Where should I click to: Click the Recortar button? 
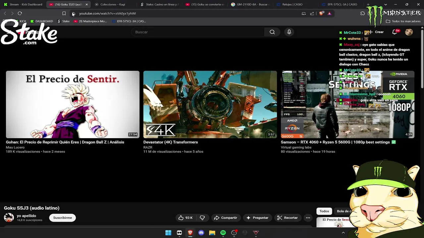[x=288, y=218]
